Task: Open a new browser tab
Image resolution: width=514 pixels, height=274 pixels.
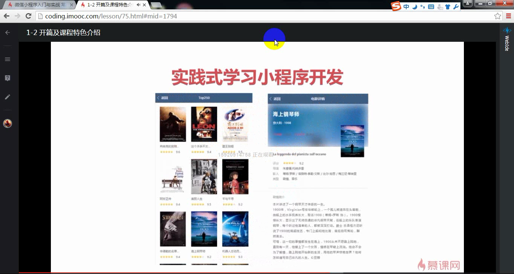Action: [156, 5]
